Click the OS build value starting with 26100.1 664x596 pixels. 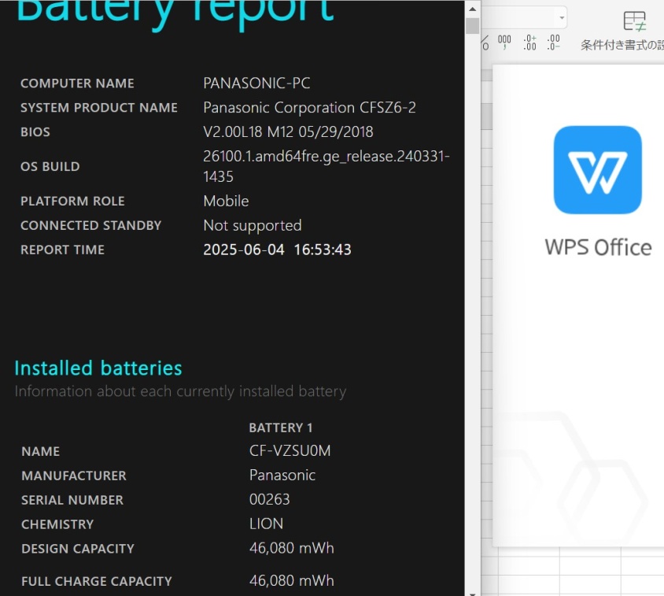(x=326, y=166)
